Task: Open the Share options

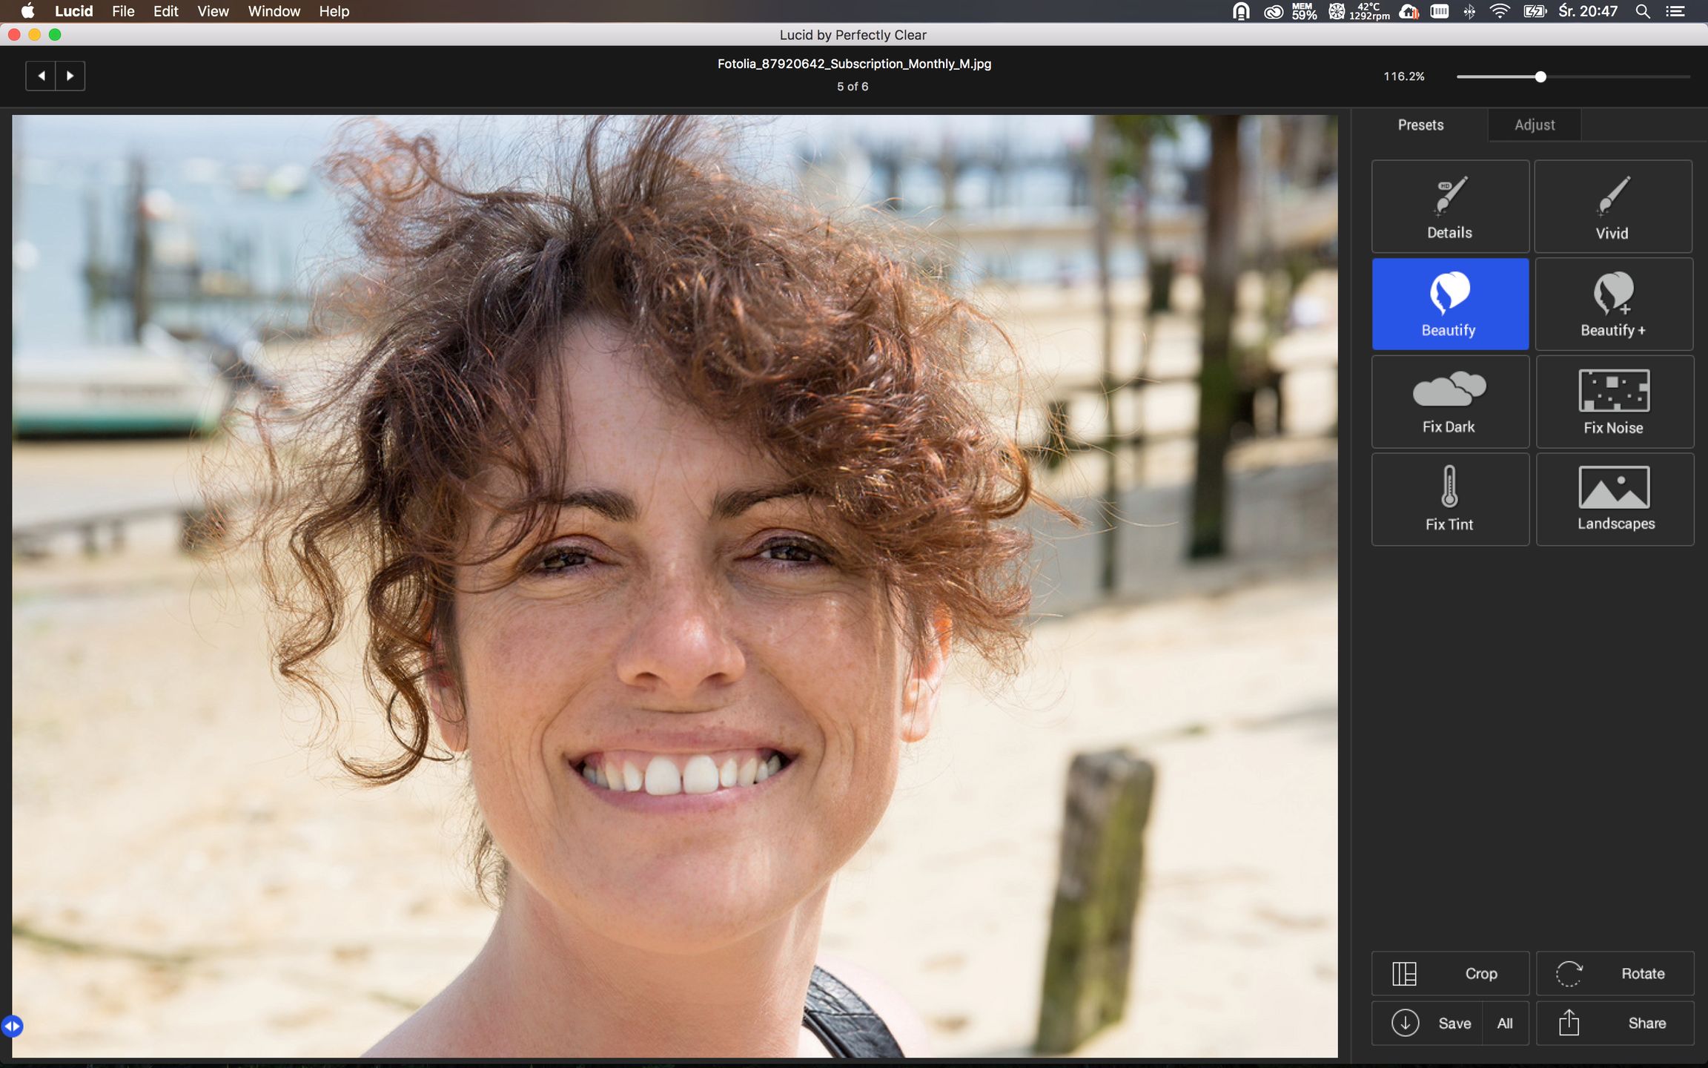Action: coord(1614,1023)
